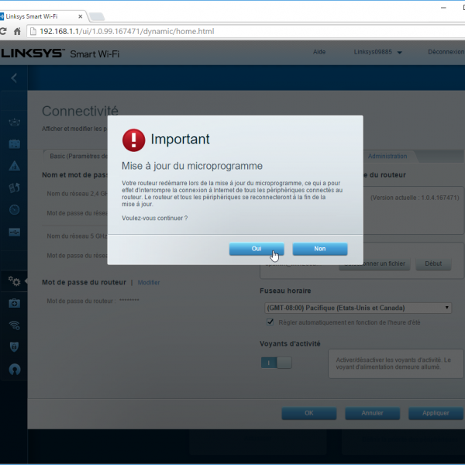
Task: Open the Fuseau horaire timezone dropdown
Action: (358, 308)
